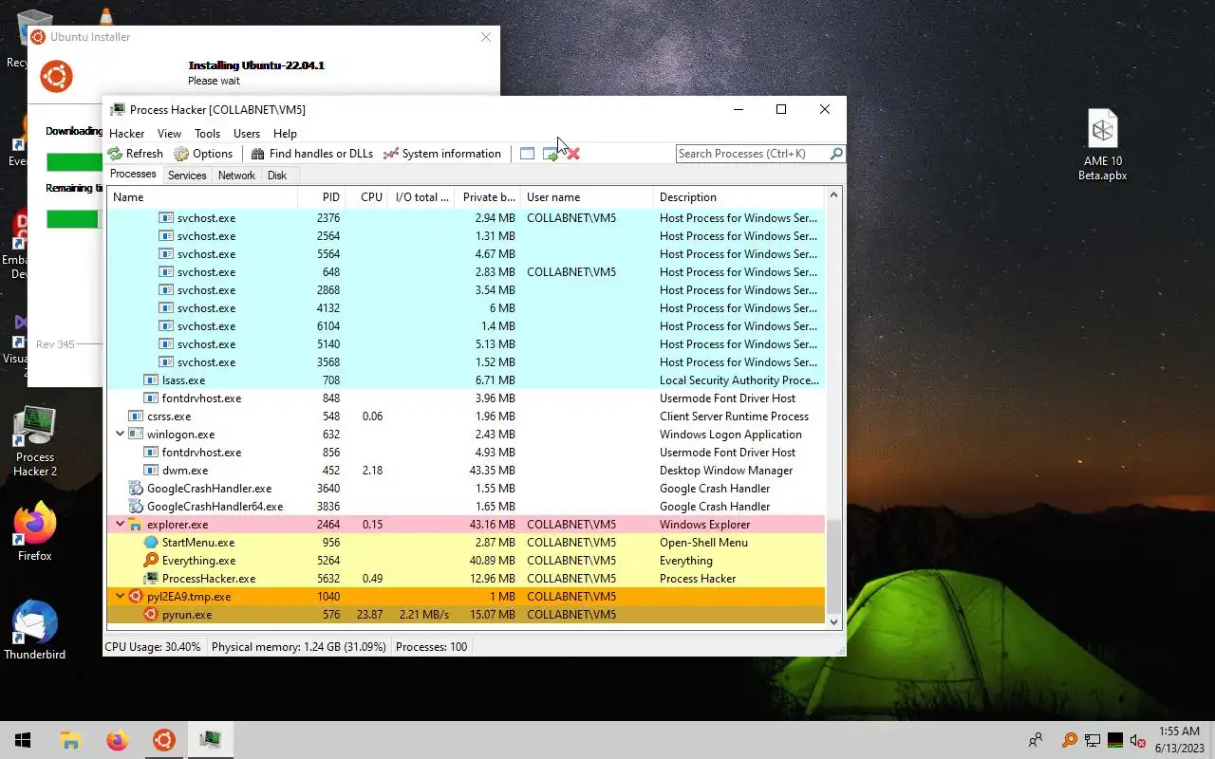1215x759 pixels.
Task: Click the People tray icon
Action: pos(1036,740)
